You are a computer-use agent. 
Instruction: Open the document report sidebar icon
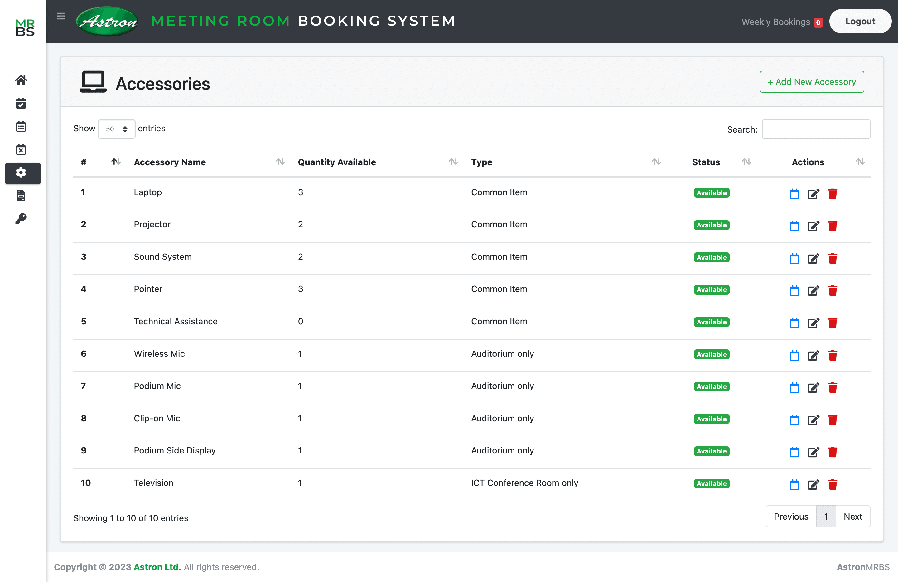click(21, 196)
